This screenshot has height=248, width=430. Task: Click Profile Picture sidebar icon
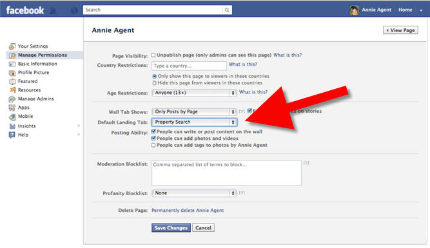coord(12,73)
